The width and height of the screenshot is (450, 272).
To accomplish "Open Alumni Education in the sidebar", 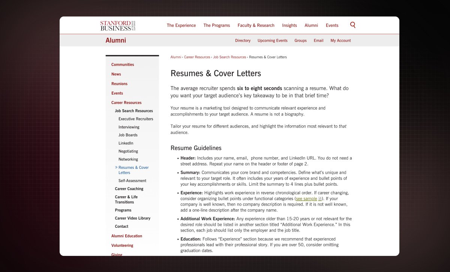I will [x=127, y=236].
